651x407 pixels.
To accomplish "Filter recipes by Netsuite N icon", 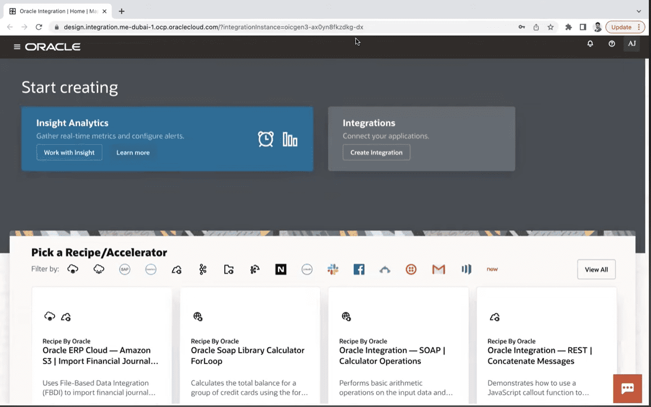I will [x=281, y=269].
